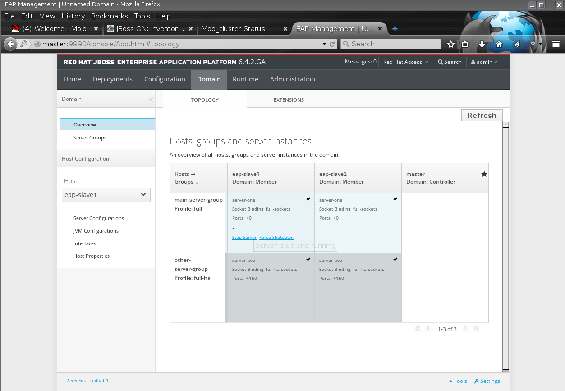Switch to the TOPOLOGY tab
Image resolution: width=565 pixels, height=391 pixels.
(205, 99)
